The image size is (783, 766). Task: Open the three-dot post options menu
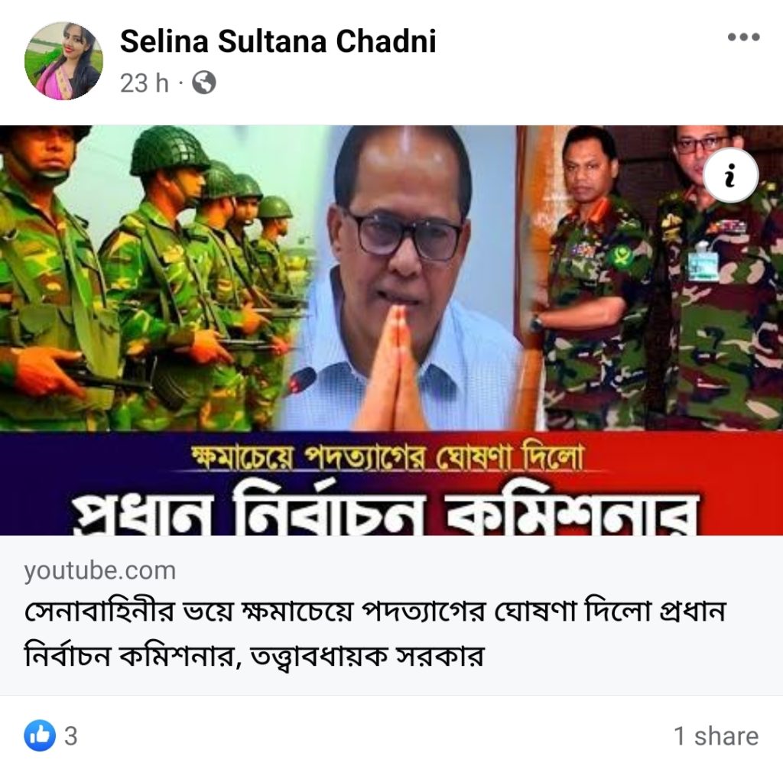click(743, 37)
